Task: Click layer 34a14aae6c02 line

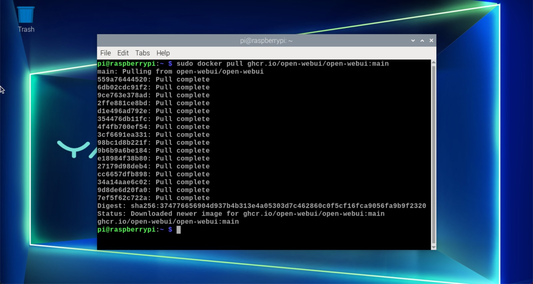Action: point(154,182)
